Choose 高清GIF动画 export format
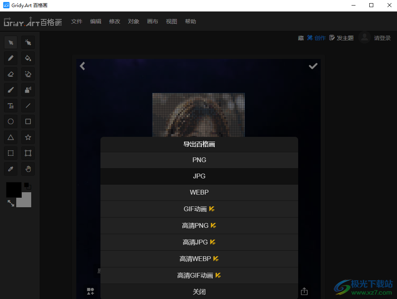 pyautogui.click(x=199, y=275)
